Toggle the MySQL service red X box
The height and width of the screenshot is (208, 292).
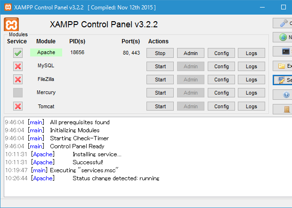pos(18,66)
